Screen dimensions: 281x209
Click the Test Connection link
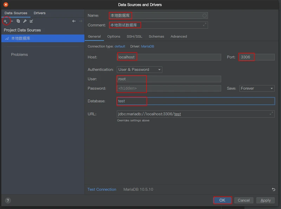[x=102, y=189]
